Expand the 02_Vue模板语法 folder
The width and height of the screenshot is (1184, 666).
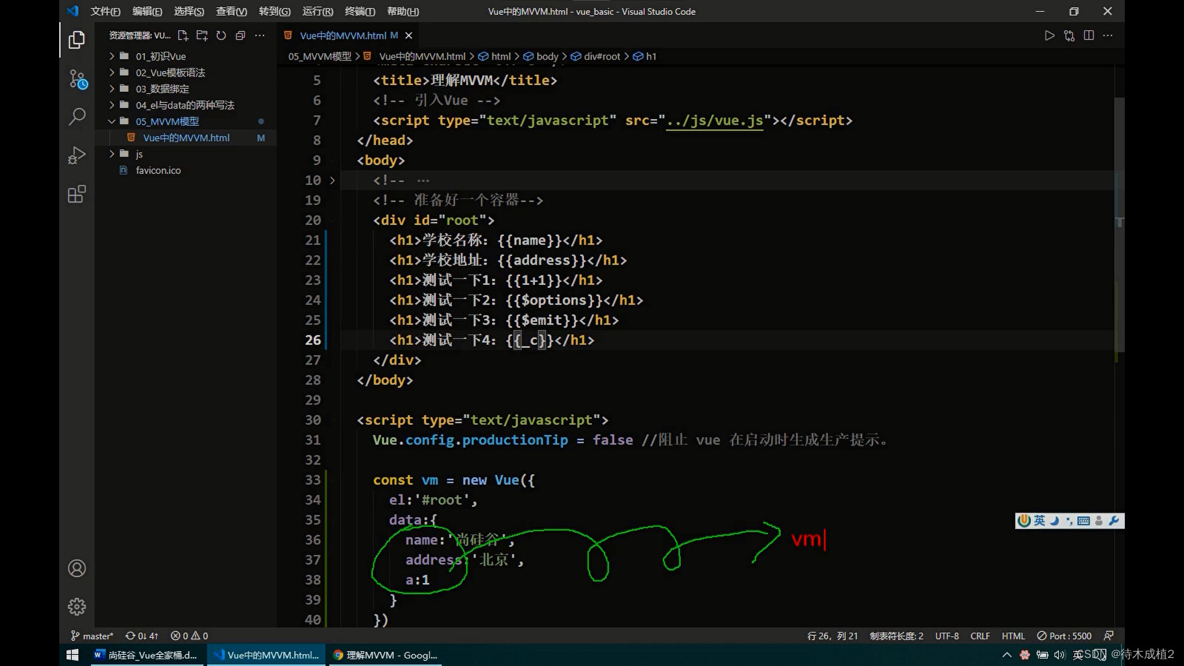pos(185,72)
